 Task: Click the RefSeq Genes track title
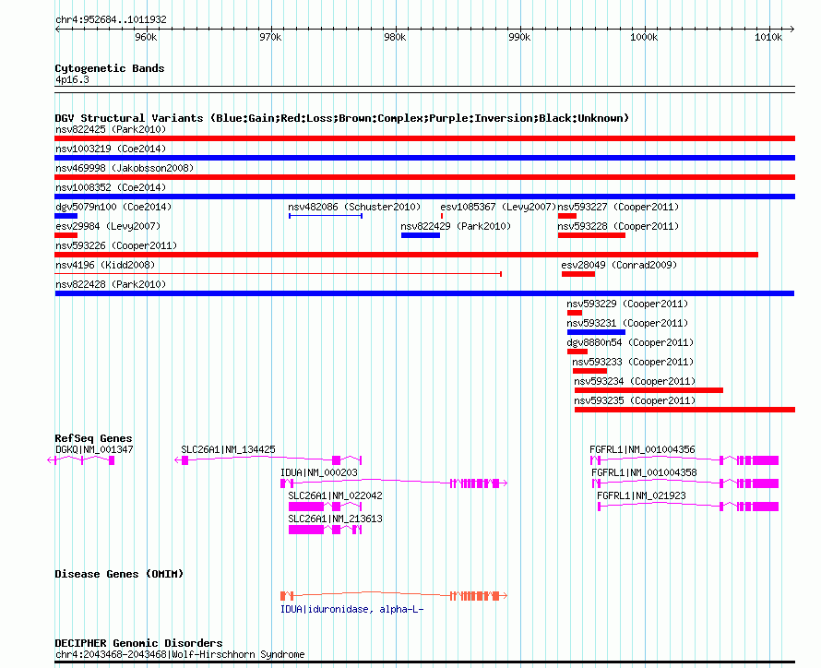[93, 438]
